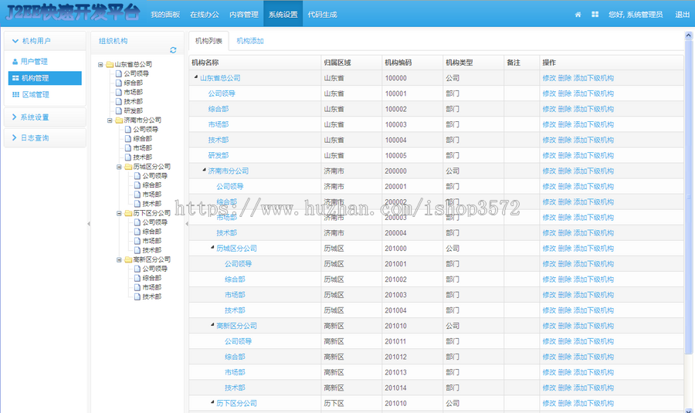Open 我的面板 in top menu
The image size is (695, 413).
[x=165, y=15]
